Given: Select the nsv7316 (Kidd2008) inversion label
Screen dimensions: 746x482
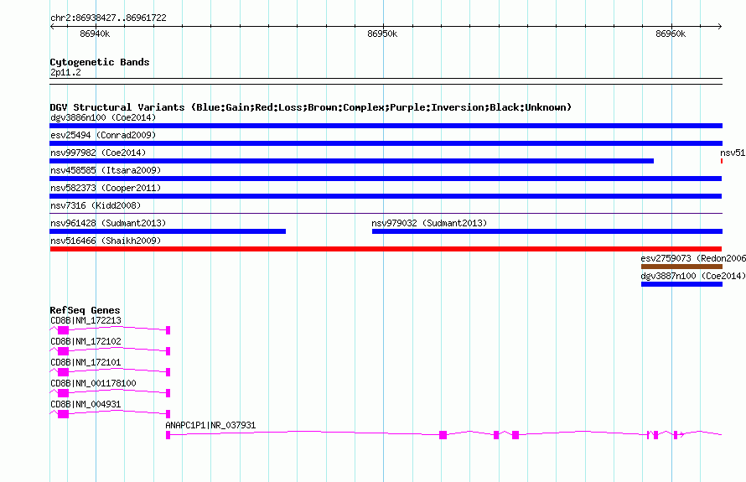Looking at the screenshot, I should click(96, 205).
